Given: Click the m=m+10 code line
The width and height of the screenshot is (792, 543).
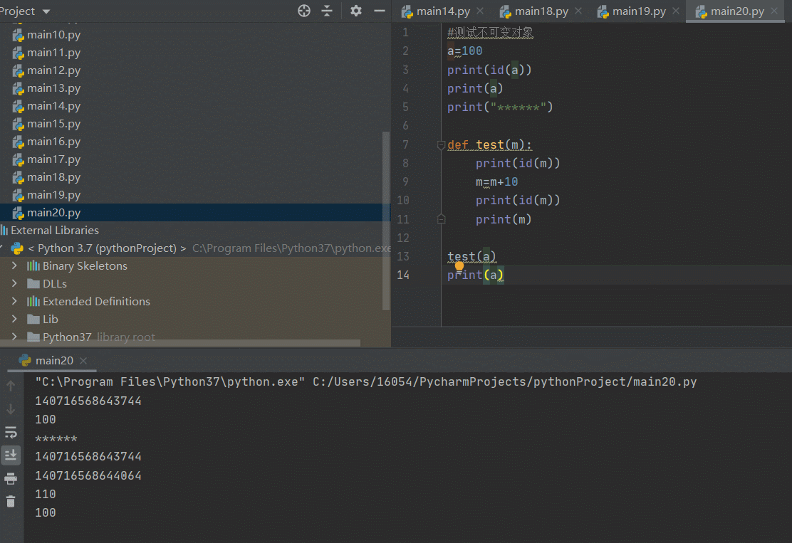Looking at the screenshot, I should pos(497,181).
